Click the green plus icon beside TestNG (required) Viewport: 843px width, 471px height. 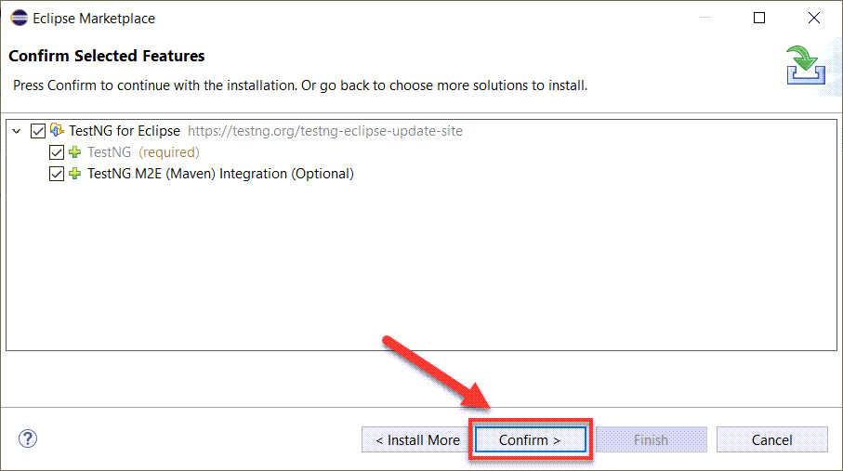(x=74, y=152)
